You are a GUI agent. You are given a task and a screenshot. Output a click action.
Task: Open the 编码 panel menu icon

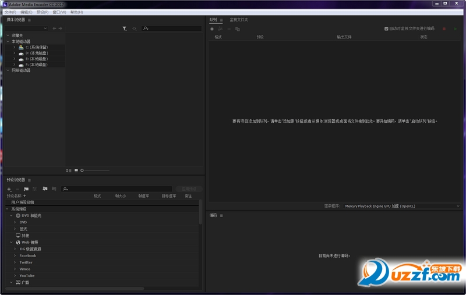coord(221,215)
